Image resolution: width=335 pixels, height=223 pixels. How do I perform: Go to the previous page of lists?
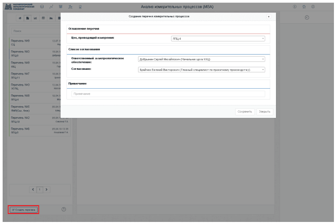click(x=33, y=188)
